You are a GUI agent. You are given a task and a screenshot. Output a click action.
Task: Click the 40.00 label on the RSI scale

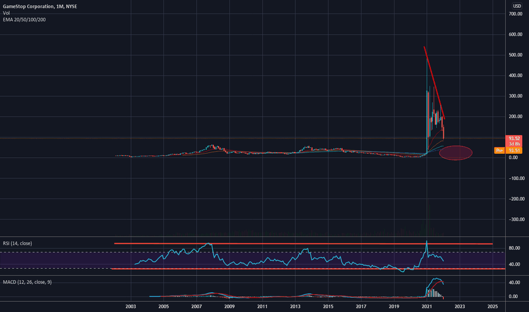click(514, 264)
